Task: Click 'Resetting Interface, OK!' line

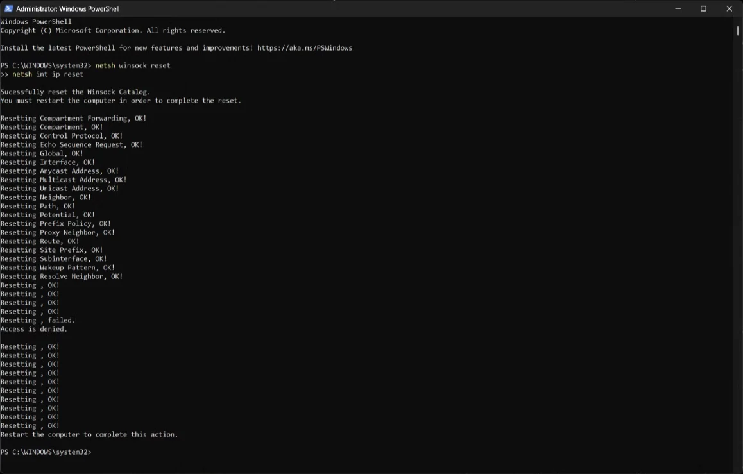Action: [x=48, y=162]
